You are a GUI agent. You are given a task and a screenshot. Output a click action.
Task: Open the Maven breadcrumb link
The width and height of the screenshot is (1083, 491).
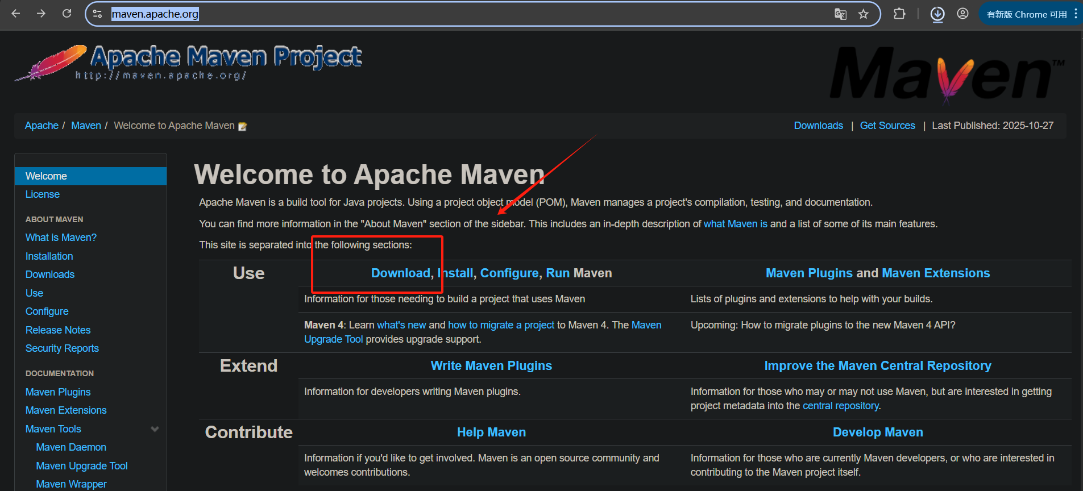click(x=86, y=126)
